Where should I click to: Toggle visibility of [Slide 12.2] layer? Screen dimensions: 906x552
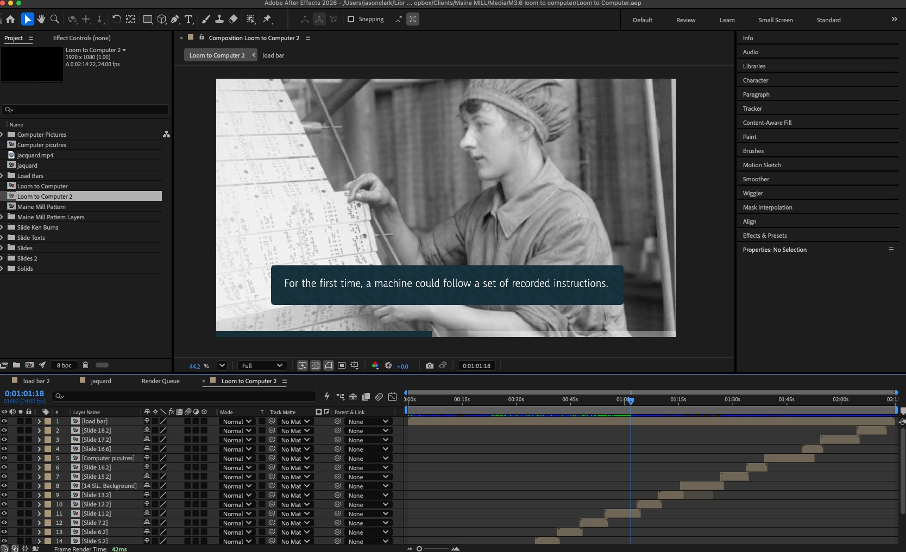pos(4,504)
